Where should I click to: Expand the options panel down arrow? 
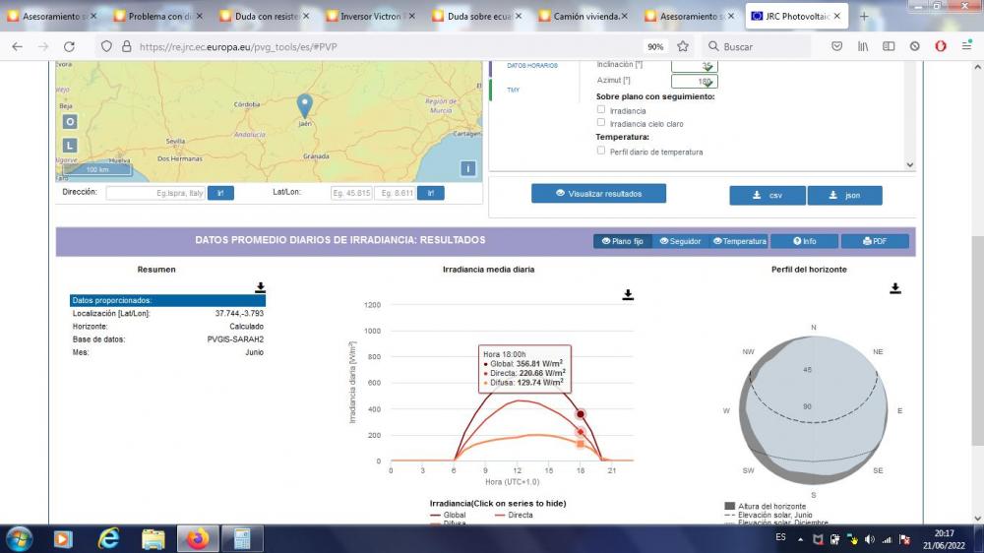910,165
